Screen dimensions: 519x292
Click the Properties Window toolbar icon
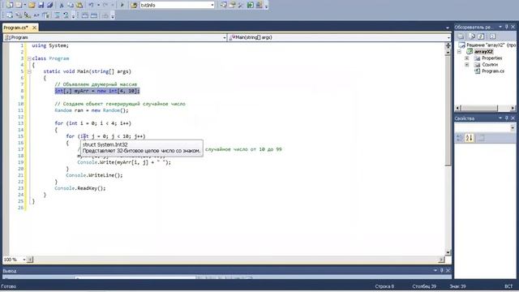point(233,5)
